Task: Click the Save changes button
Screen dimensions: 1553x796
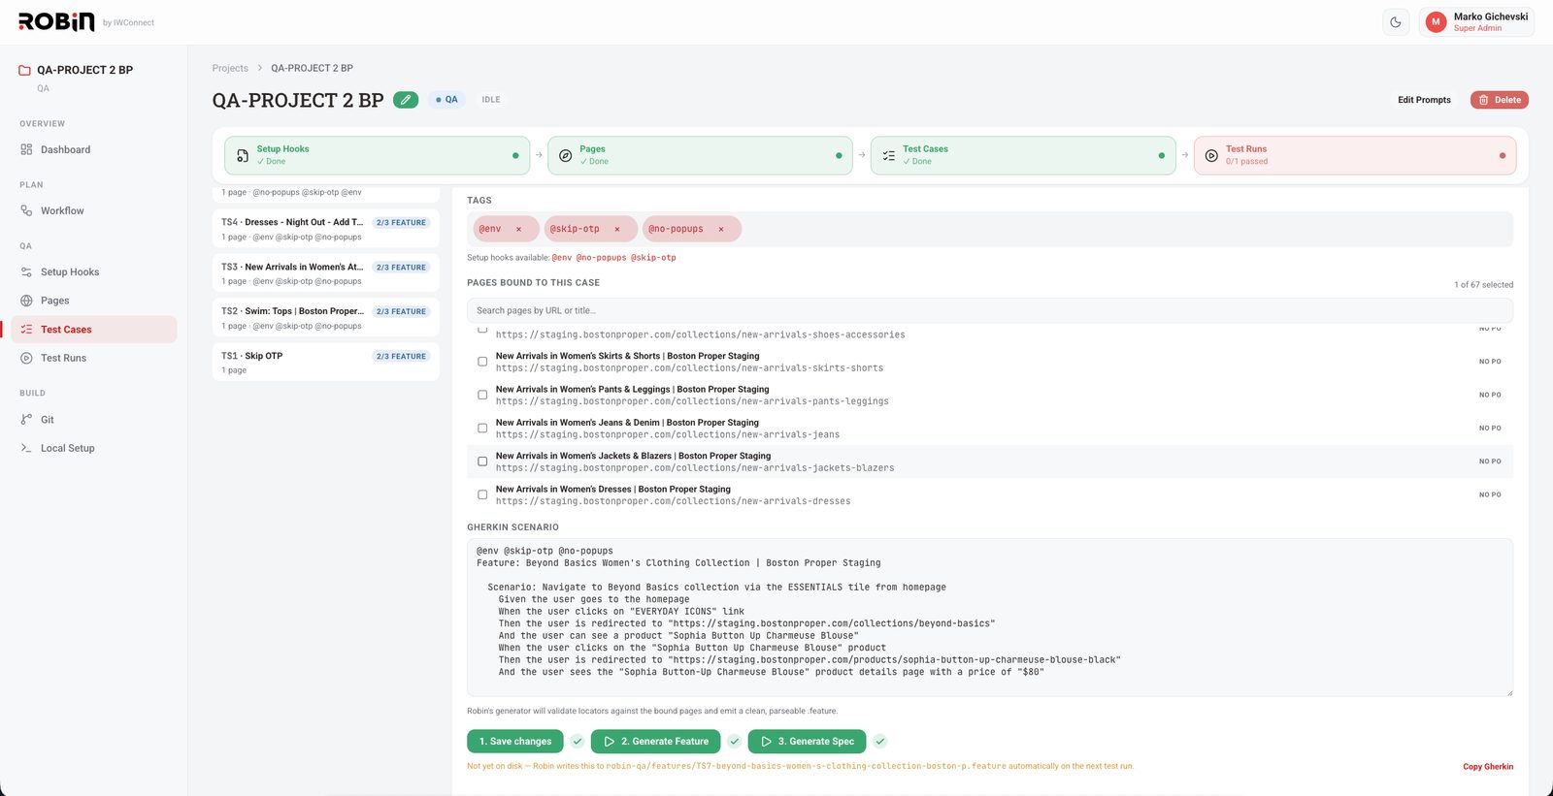Action: (515, 742)
